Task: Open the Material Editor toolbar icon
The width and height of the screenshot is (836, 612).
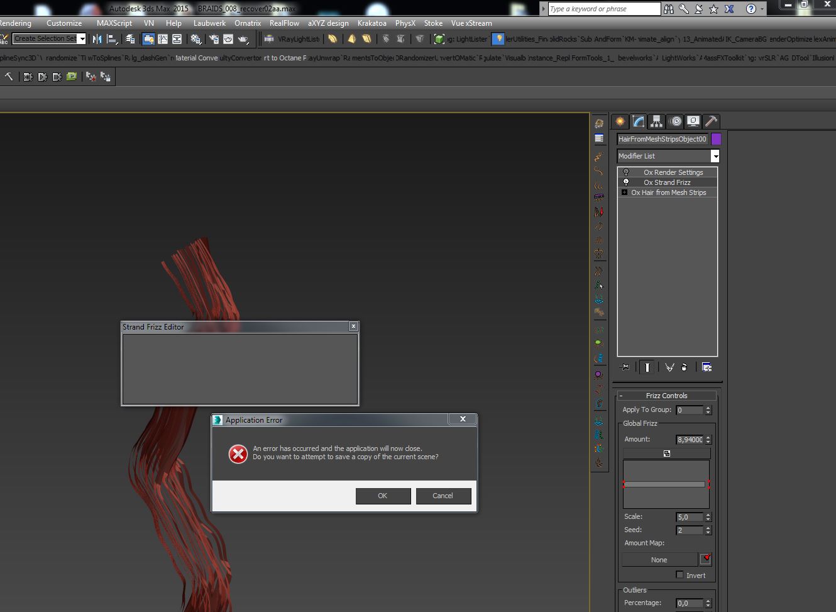Action: tap(196, 39)
